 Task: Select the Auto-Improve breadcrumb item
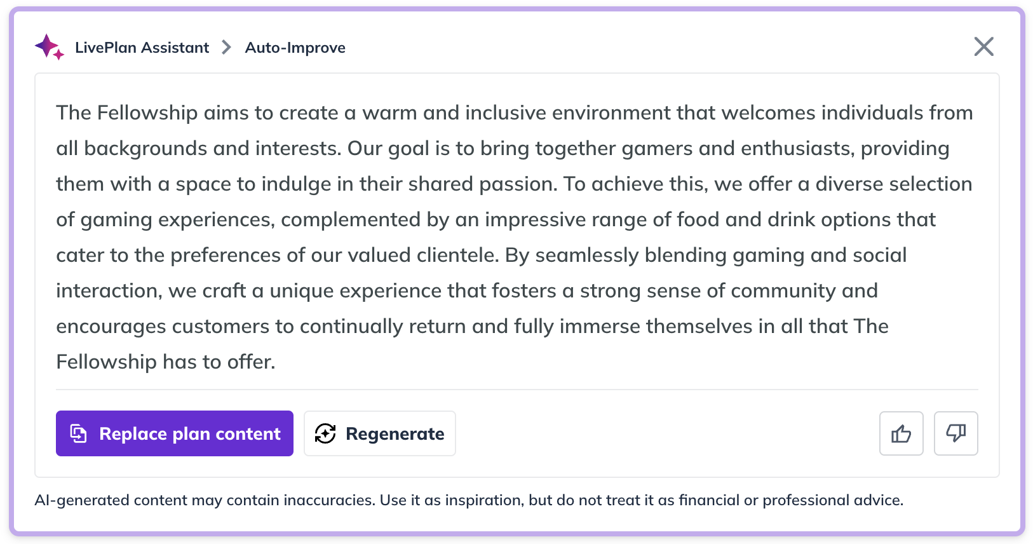click(295, 48)
